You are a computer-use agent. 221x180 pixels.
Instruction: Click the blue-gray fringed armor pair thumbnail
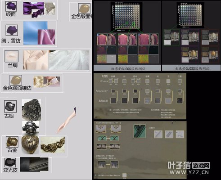(108, 164)
